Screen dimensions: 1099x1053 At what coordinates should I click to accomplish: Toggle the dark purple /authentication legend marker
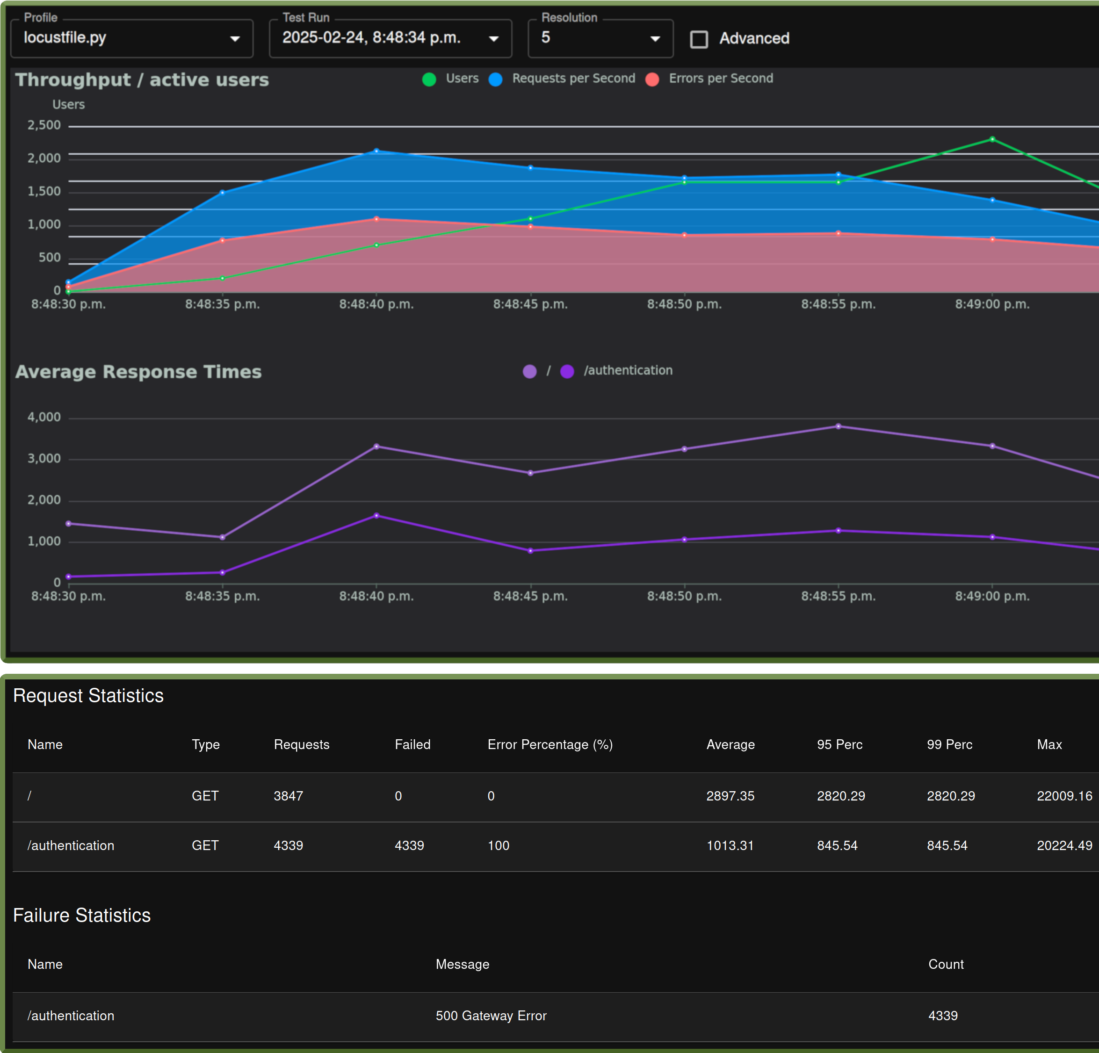click(567, 371)
